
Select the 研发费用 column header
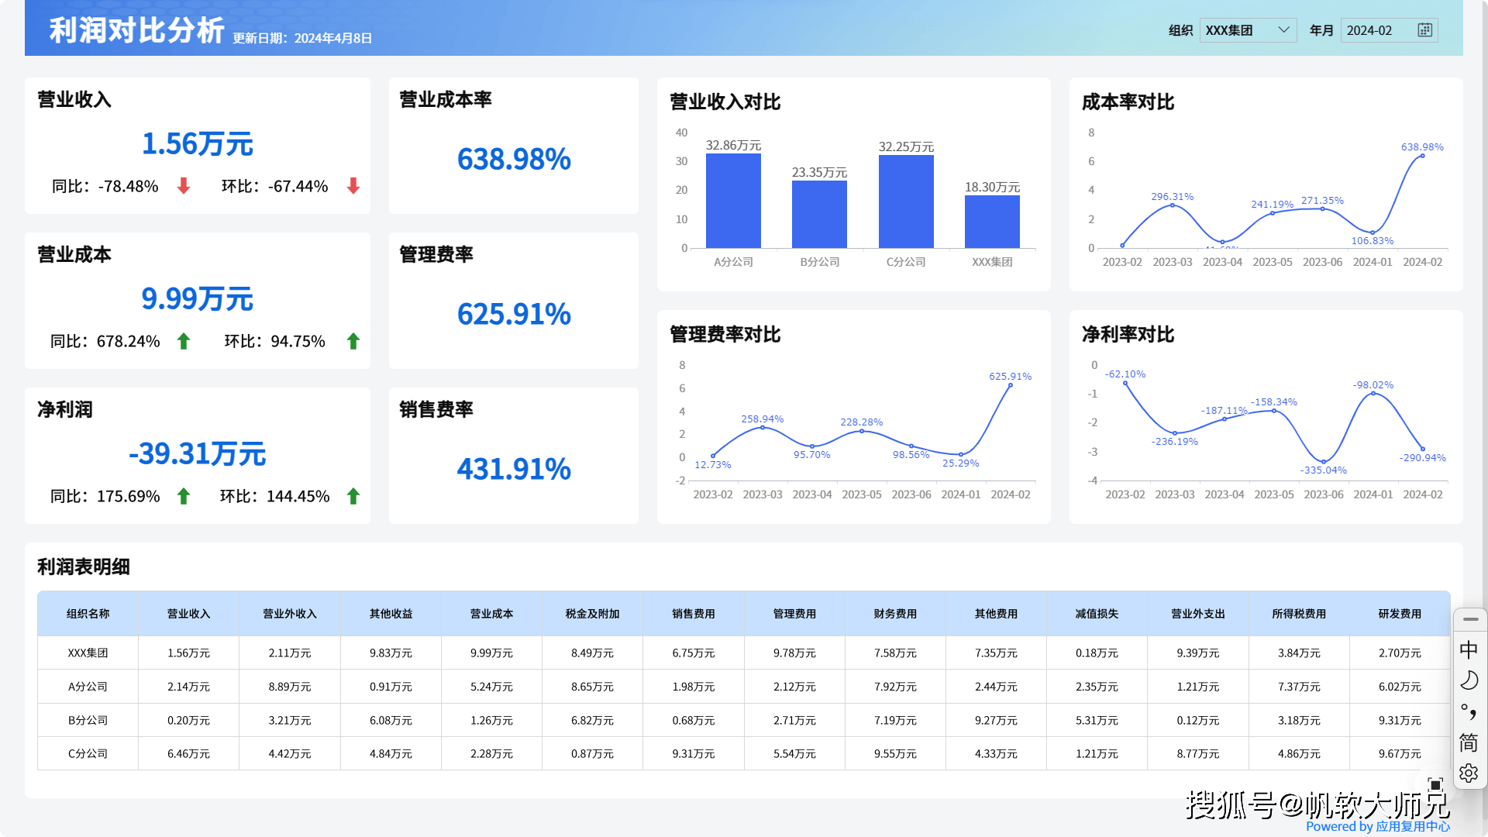point(1400,614)
